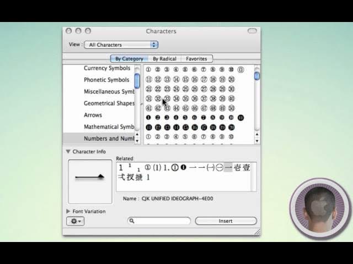Open the View dropdown showing All Characters
Image resolution: width=353 pixels, height=264 pixels.
(121, 45)
